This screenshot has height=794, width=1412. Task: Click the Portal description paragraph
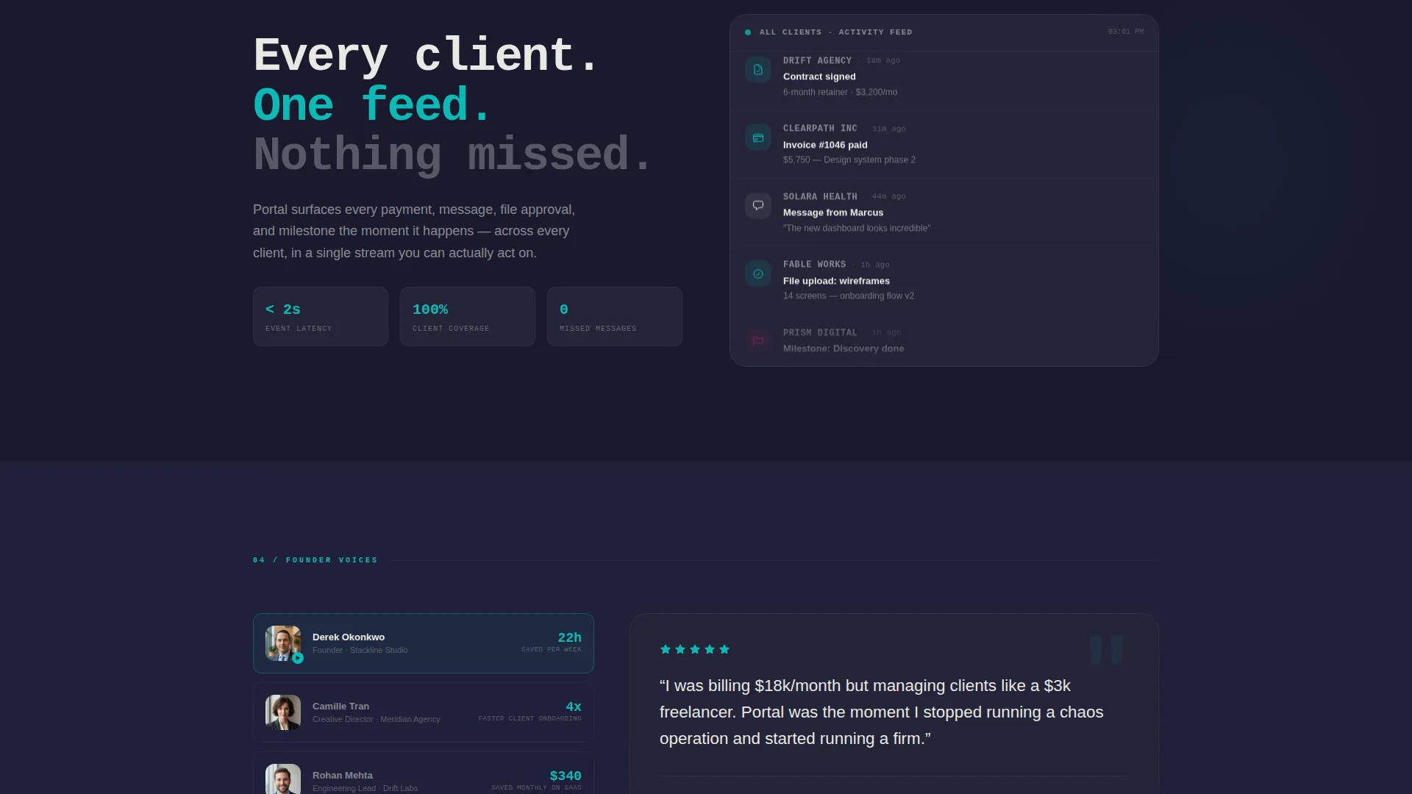[x=414, y=231]
